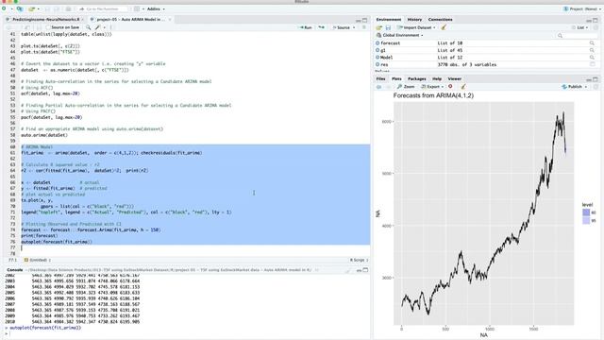Open the R Script file type dropdown

[x=359, y=261]
